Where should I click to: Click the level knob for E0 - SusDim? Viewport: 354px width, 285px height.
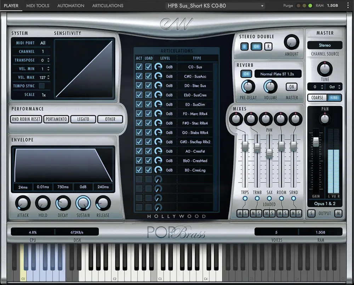[x=158, y=104]
